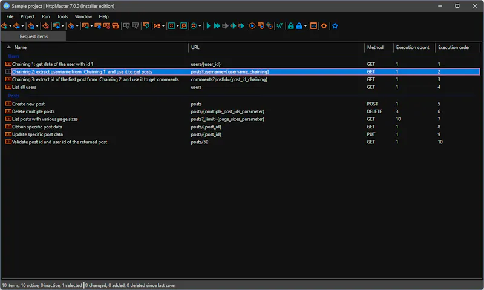Click the gray arrow execute icon
484x290 pixels.
(225, 26)
